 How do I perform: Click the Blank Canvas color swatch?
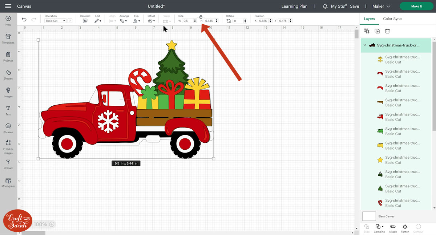coord(369,216)
